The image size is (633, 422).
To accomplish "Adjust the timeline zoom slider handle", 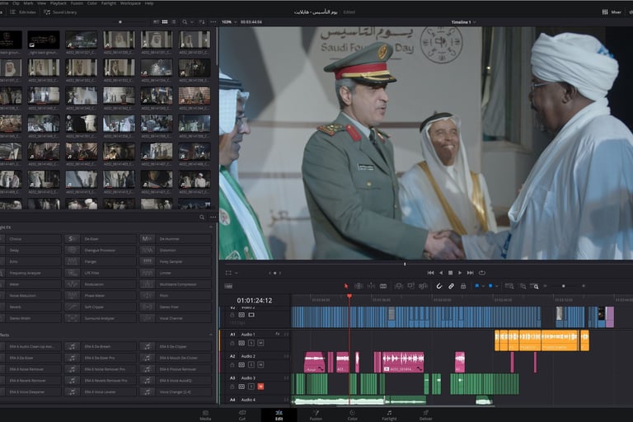I will (x=564, y=286).
